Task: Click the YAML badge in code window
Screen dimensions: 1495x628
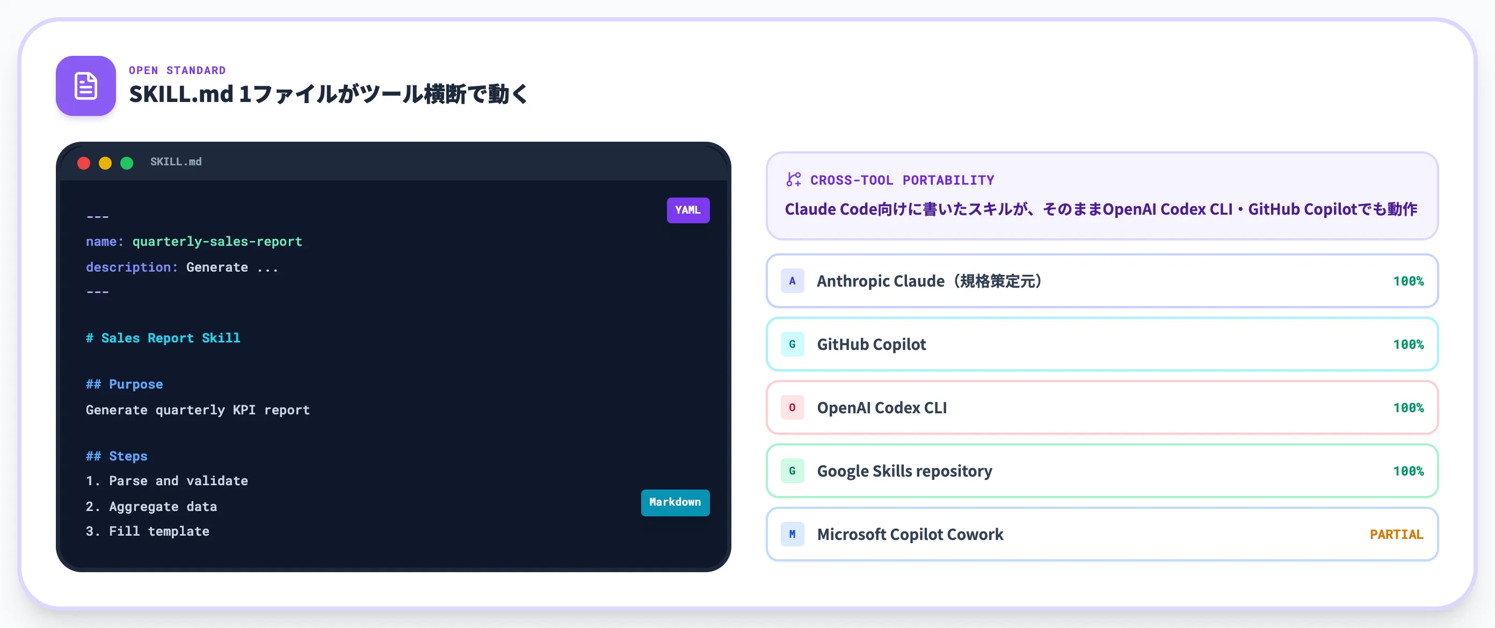Action: point(688,210)
